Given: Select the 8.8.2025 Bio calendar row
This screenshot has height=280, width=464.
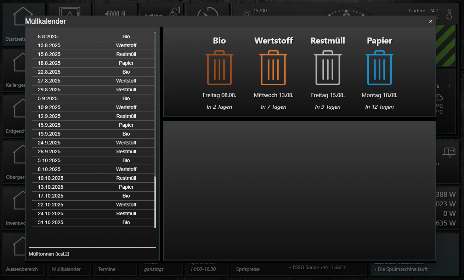Looking at the screenshot, I should (x=94, y=36).
